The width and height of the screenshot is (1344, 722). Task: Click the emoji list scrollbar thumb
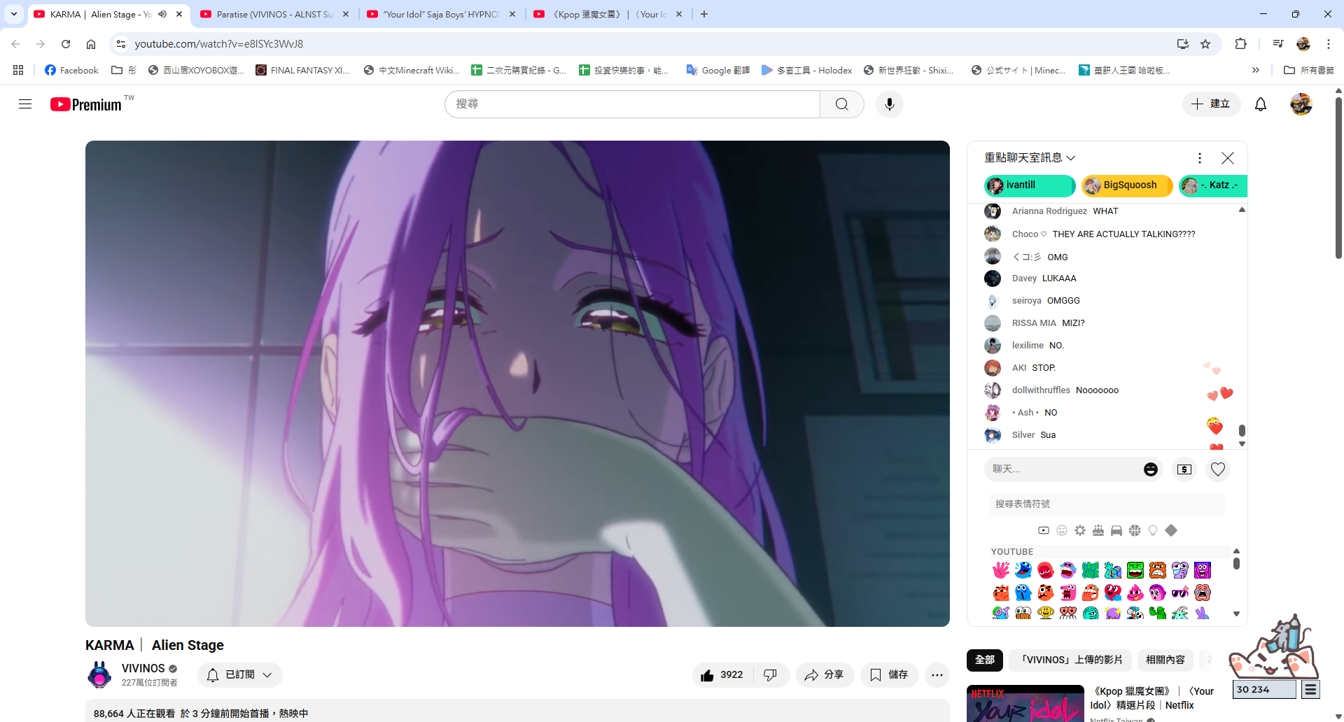click(1236, 563)
